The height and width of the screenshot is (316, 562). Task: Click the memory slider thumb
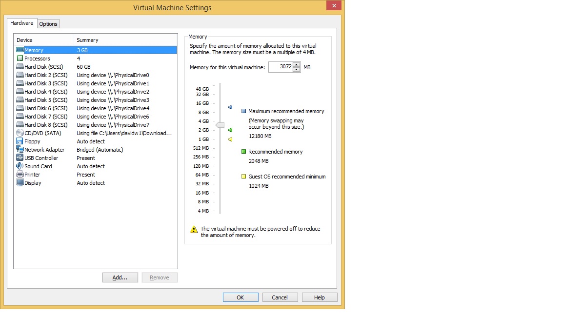(220, 125)
